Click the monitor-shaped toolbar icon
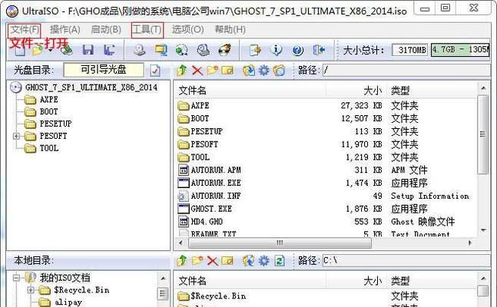The width and height of the screenshot is (497, 307). click(x=161, y=50)
